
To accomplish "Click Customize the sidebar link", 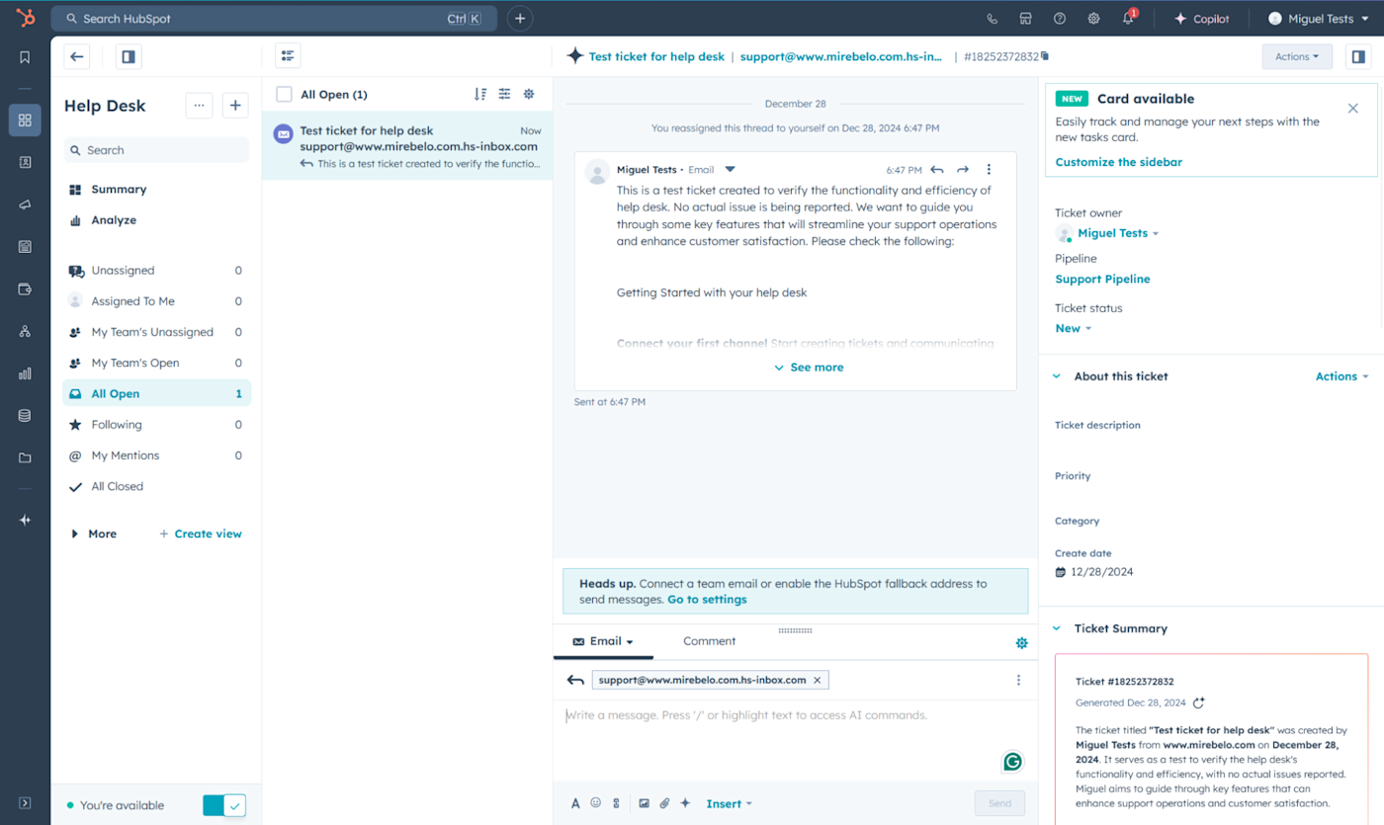I will coord(1118,162).
